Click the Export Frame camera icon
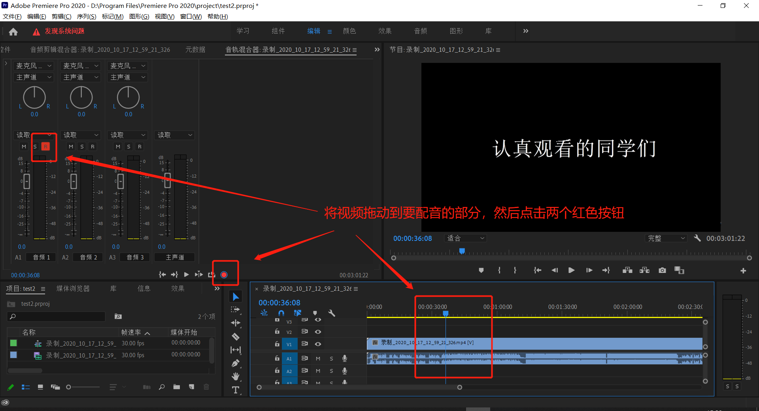The width and height of the screenshot is (759, 411). (x=662, y=270)
